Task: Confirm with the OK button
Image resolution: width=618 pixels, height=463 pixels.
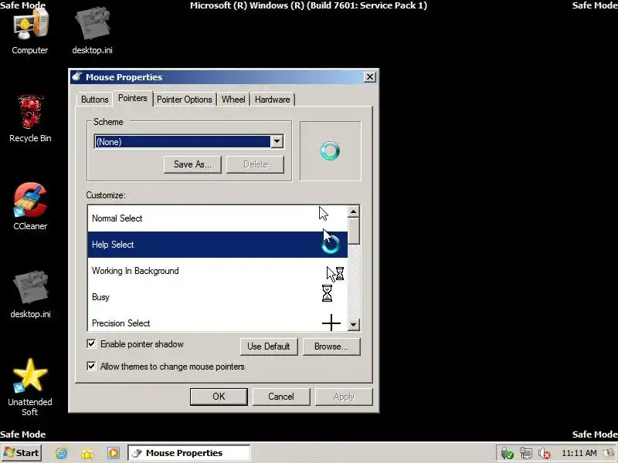Action: click(219, 397)
